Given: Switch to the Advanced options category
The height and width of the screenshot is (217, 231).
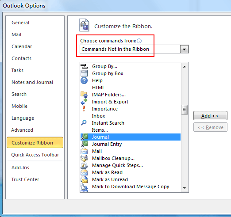Looking at the screenshot, I should click(x=22, y=130).
